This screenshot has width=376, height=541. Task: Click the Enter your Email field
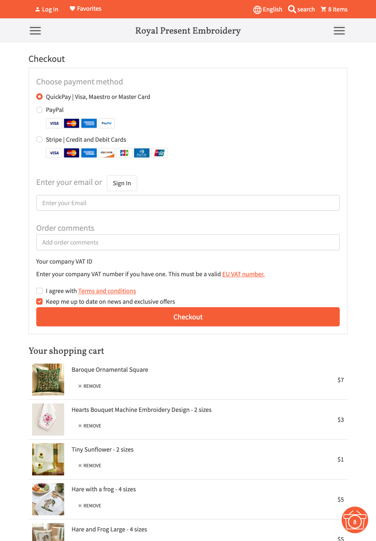(188, 203)
